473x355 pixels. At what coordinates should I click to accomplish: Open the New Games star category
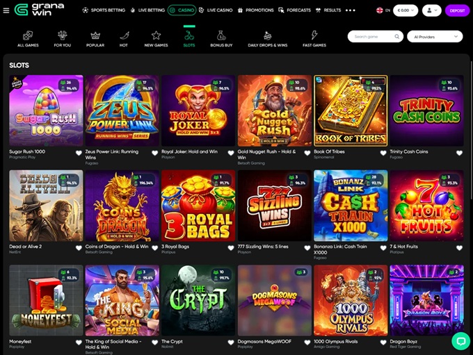point(156,35)
